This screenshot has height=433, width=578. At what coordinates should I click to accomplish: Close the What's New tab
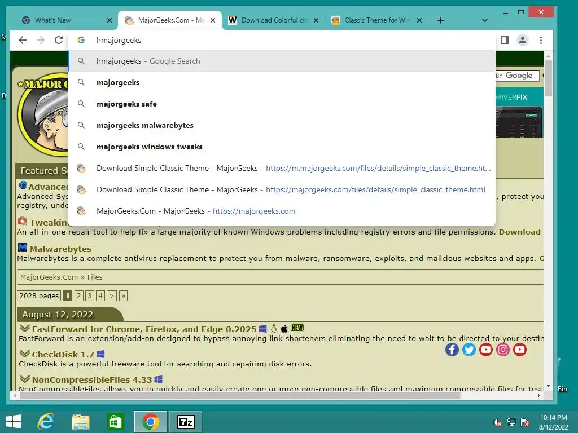[109, 20]
